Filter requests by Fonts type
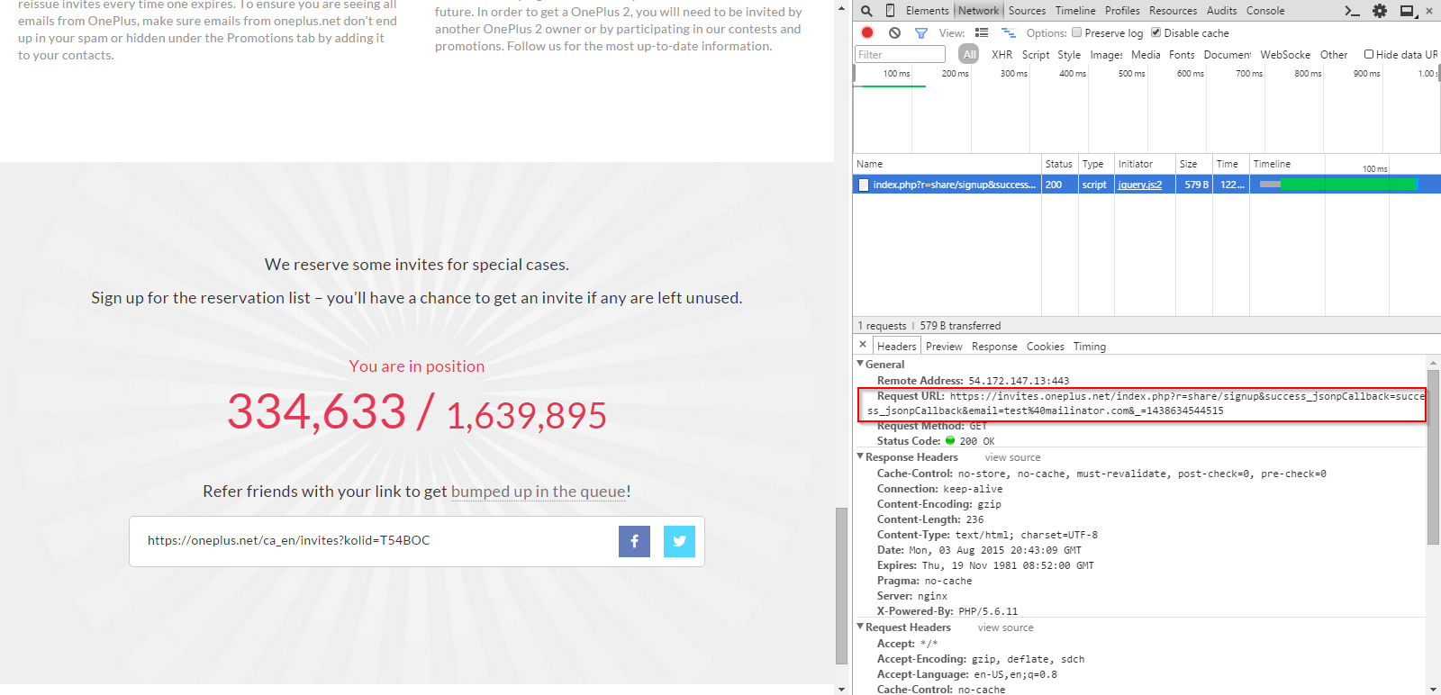This screenshot has height=695, width=1441. pyautogui.click(x=1182, y=55)
